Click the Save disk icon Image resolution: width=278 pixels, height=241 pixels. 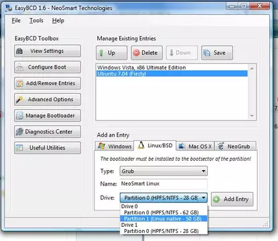[207, 53]
